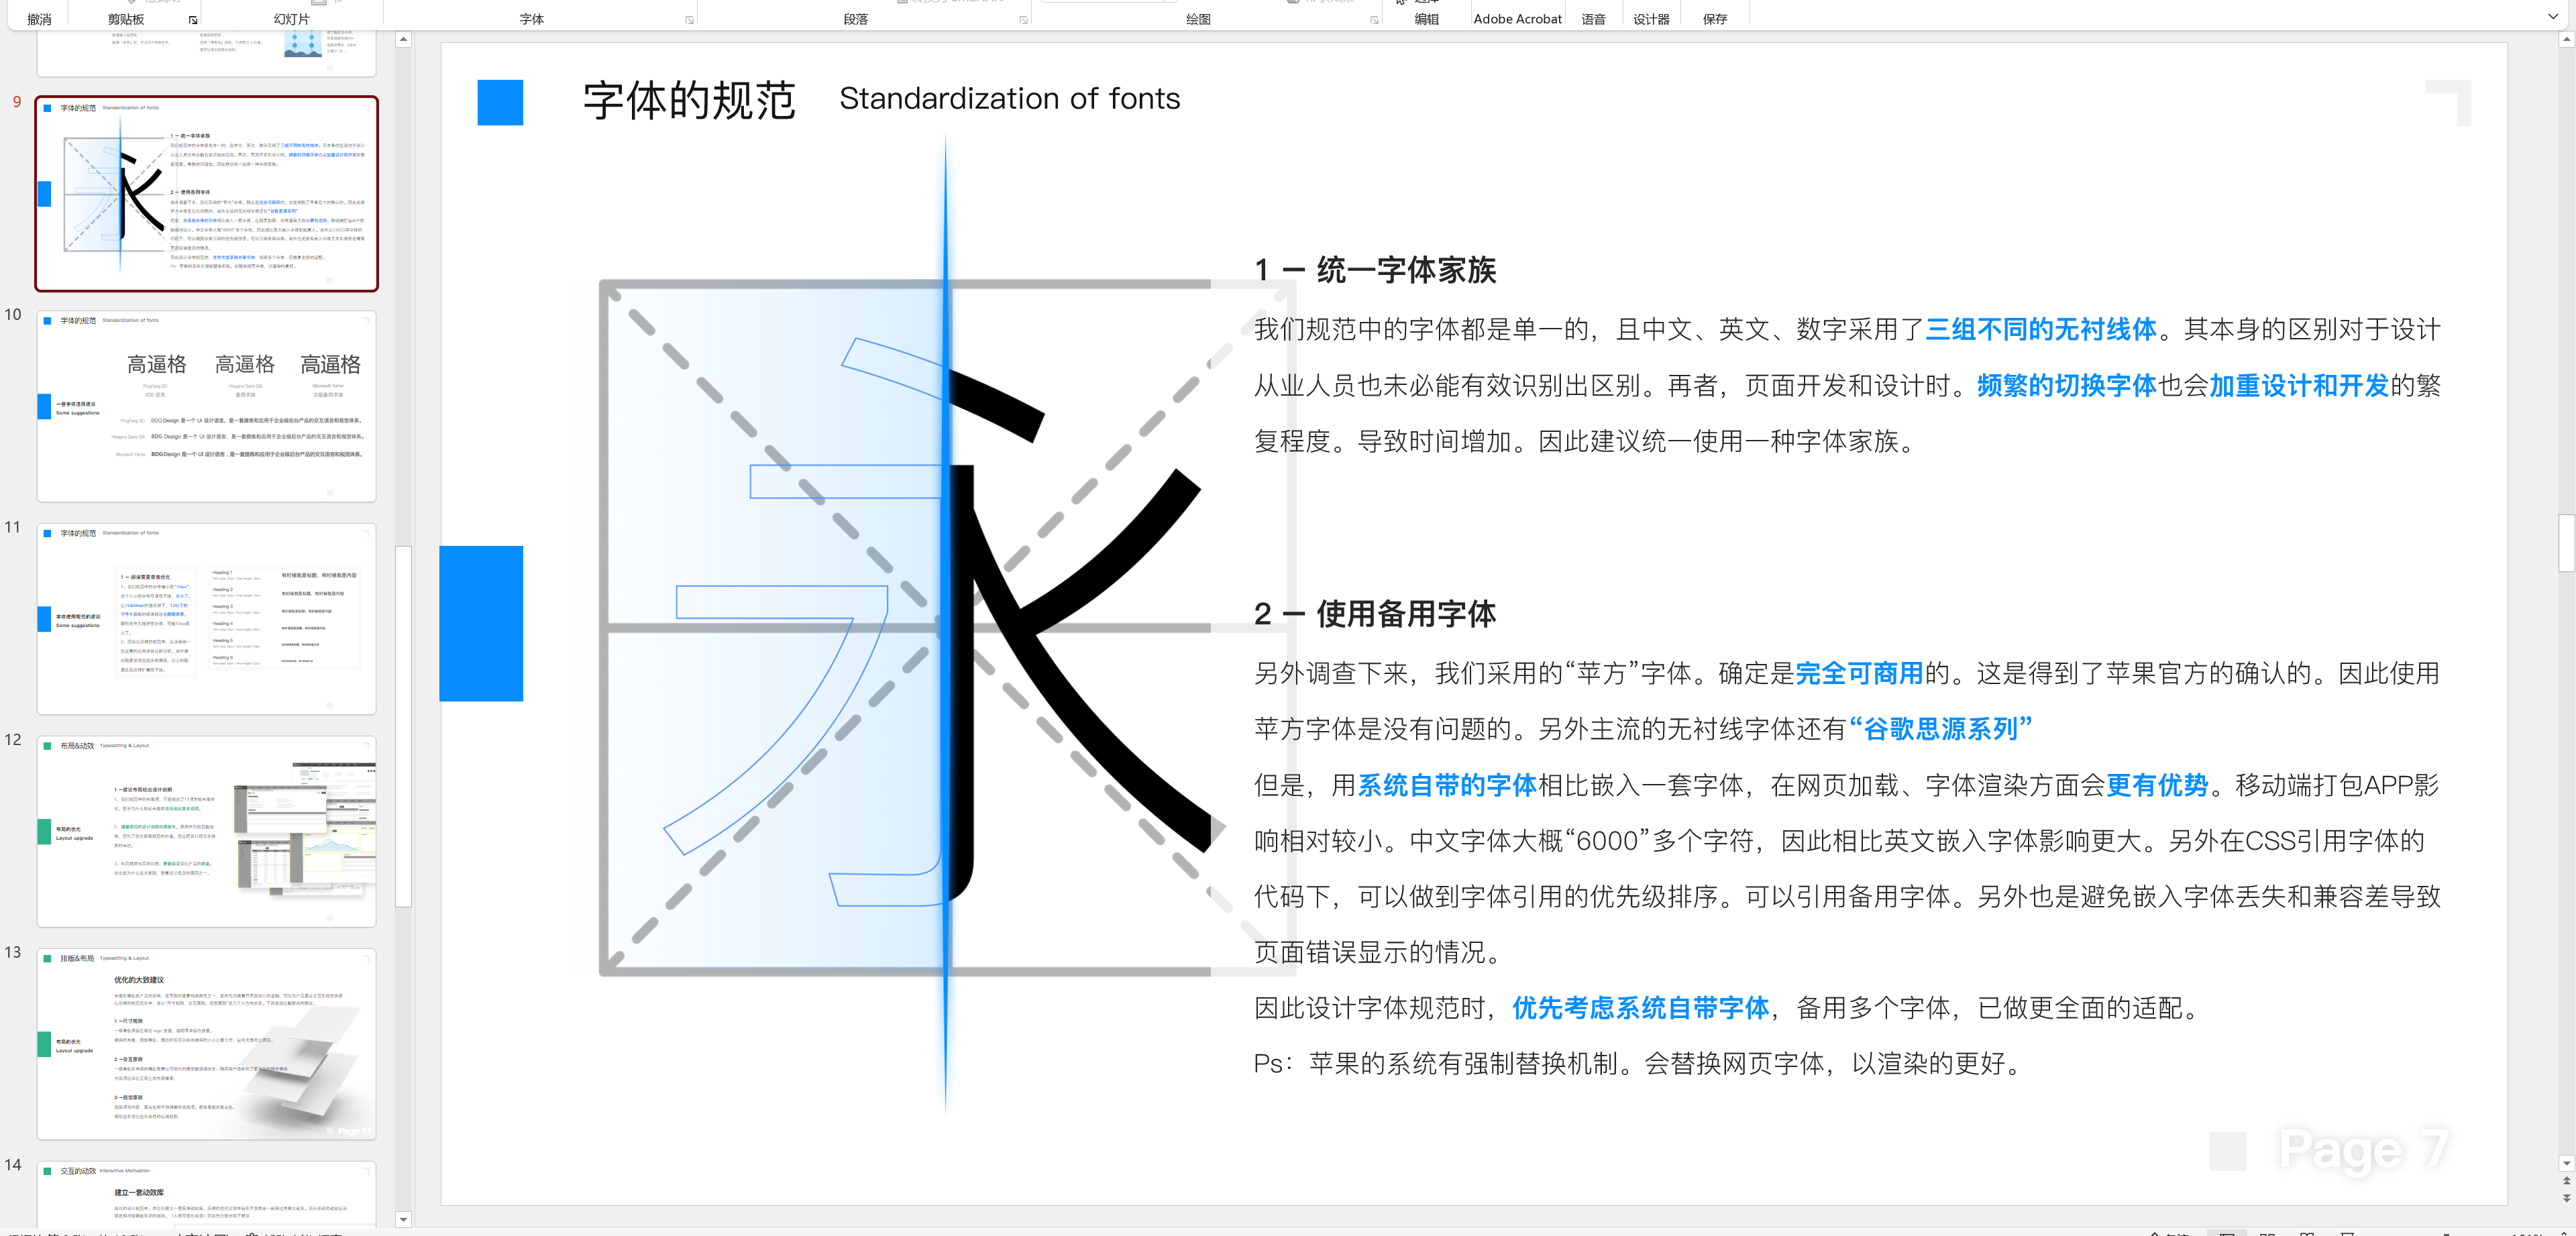2576x1236 pixels.
Task: Select the partially visible slide 8 thumbnail
Action: (207, 53)
